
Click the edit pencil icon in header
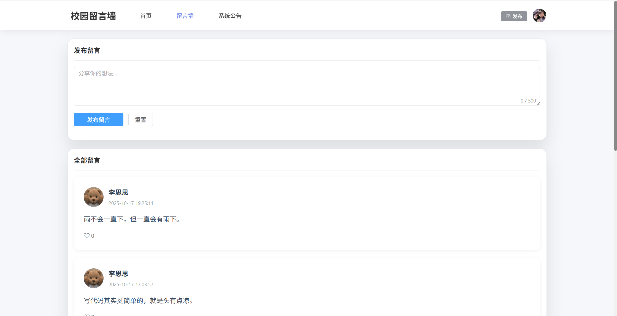[508, 16]
